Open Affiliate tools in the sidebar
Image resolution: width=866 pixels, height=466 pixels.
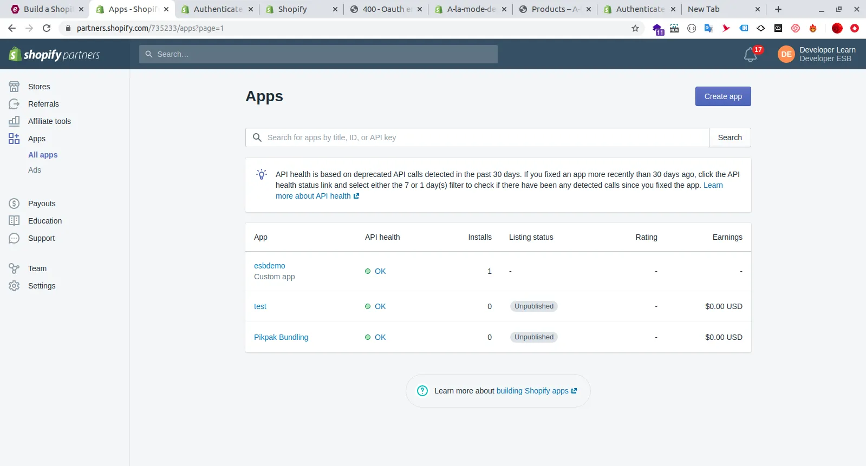coord(49,121)
